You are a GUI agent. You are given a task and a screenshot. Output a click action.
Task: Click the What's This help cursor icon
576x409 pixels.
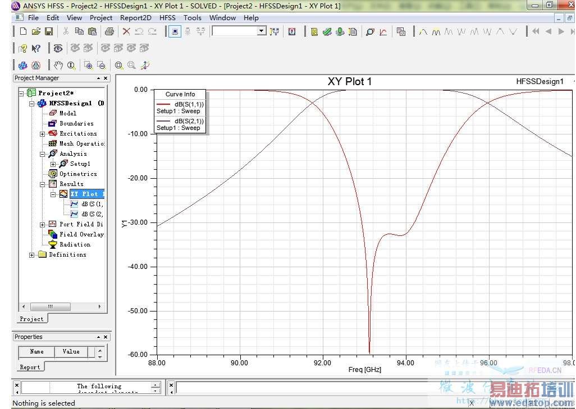click(36, 48)
